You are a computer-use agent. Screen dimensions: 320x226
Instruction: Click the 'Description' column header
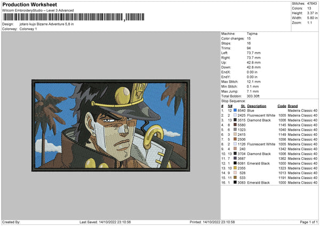click(257, 106)
